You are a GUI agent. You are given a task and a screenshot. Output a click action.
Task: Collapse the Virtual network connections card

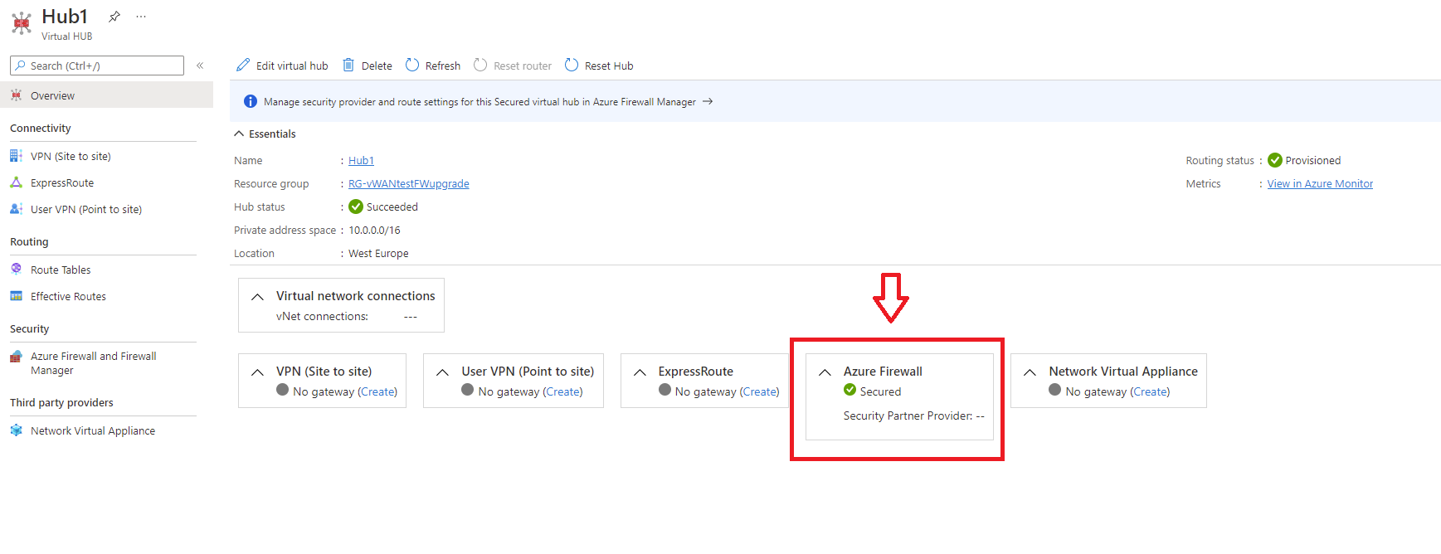[x=257, y=297]
